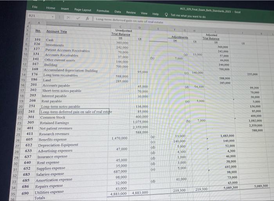Select the Adjustments header cell
The width and height of the screenshot is (274, 201).
coord(180,37)
